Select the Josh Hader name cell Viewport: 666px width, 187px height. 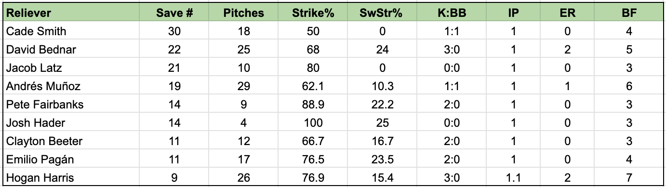[x=71, y=123]
